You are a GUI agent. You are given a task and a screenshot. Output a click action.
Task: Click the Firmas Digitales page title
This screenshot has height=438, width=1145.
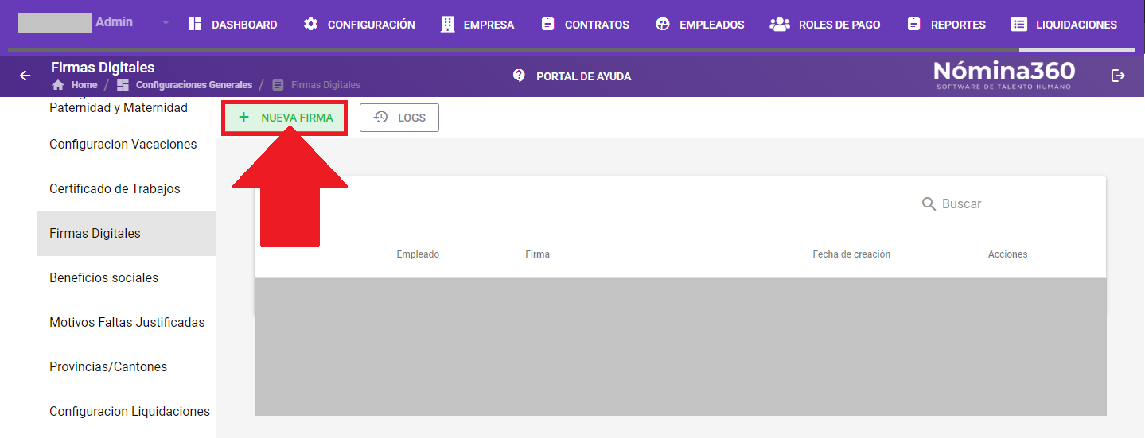[103, 68]
